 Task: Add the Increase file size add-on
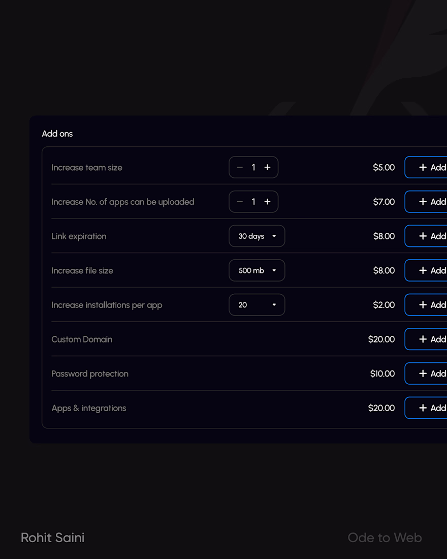(426, 270)
